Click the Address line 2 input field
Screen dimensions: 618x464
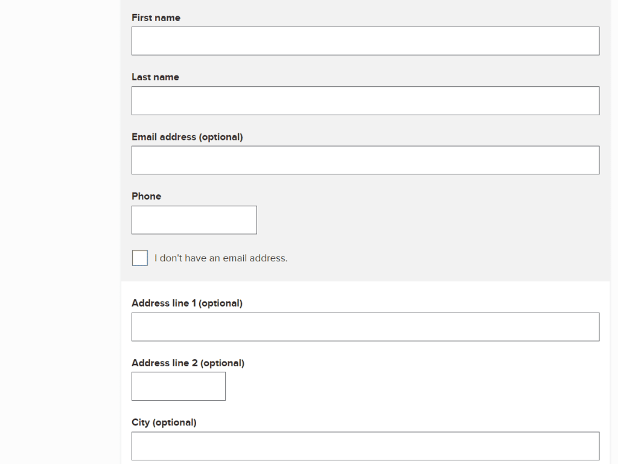coord(178,386)
